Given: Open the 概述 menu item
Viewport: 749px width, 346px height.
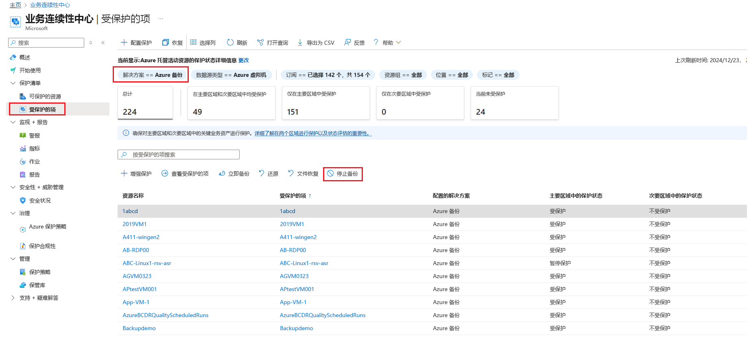Looking at the screenshot, I should coord(25,57).
